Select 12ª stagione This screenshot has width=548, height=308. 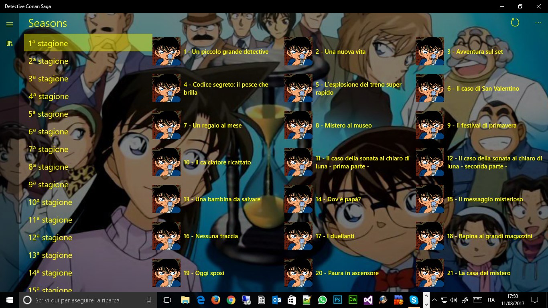click(88, 237)
